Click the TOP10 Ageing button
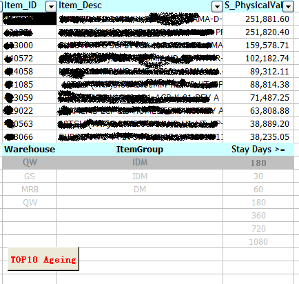Screen dimensions: 299x284 point(43,259)
